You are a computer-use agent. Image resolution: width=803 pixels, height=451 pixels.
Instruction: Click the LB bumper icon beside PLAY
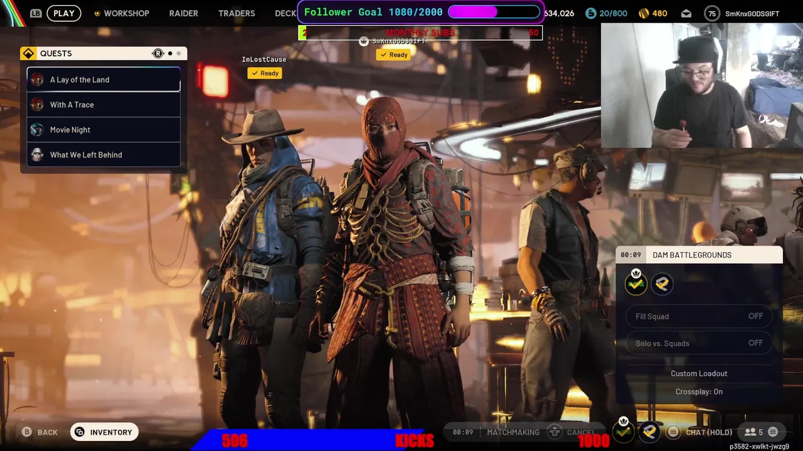[x=36, y=13]
